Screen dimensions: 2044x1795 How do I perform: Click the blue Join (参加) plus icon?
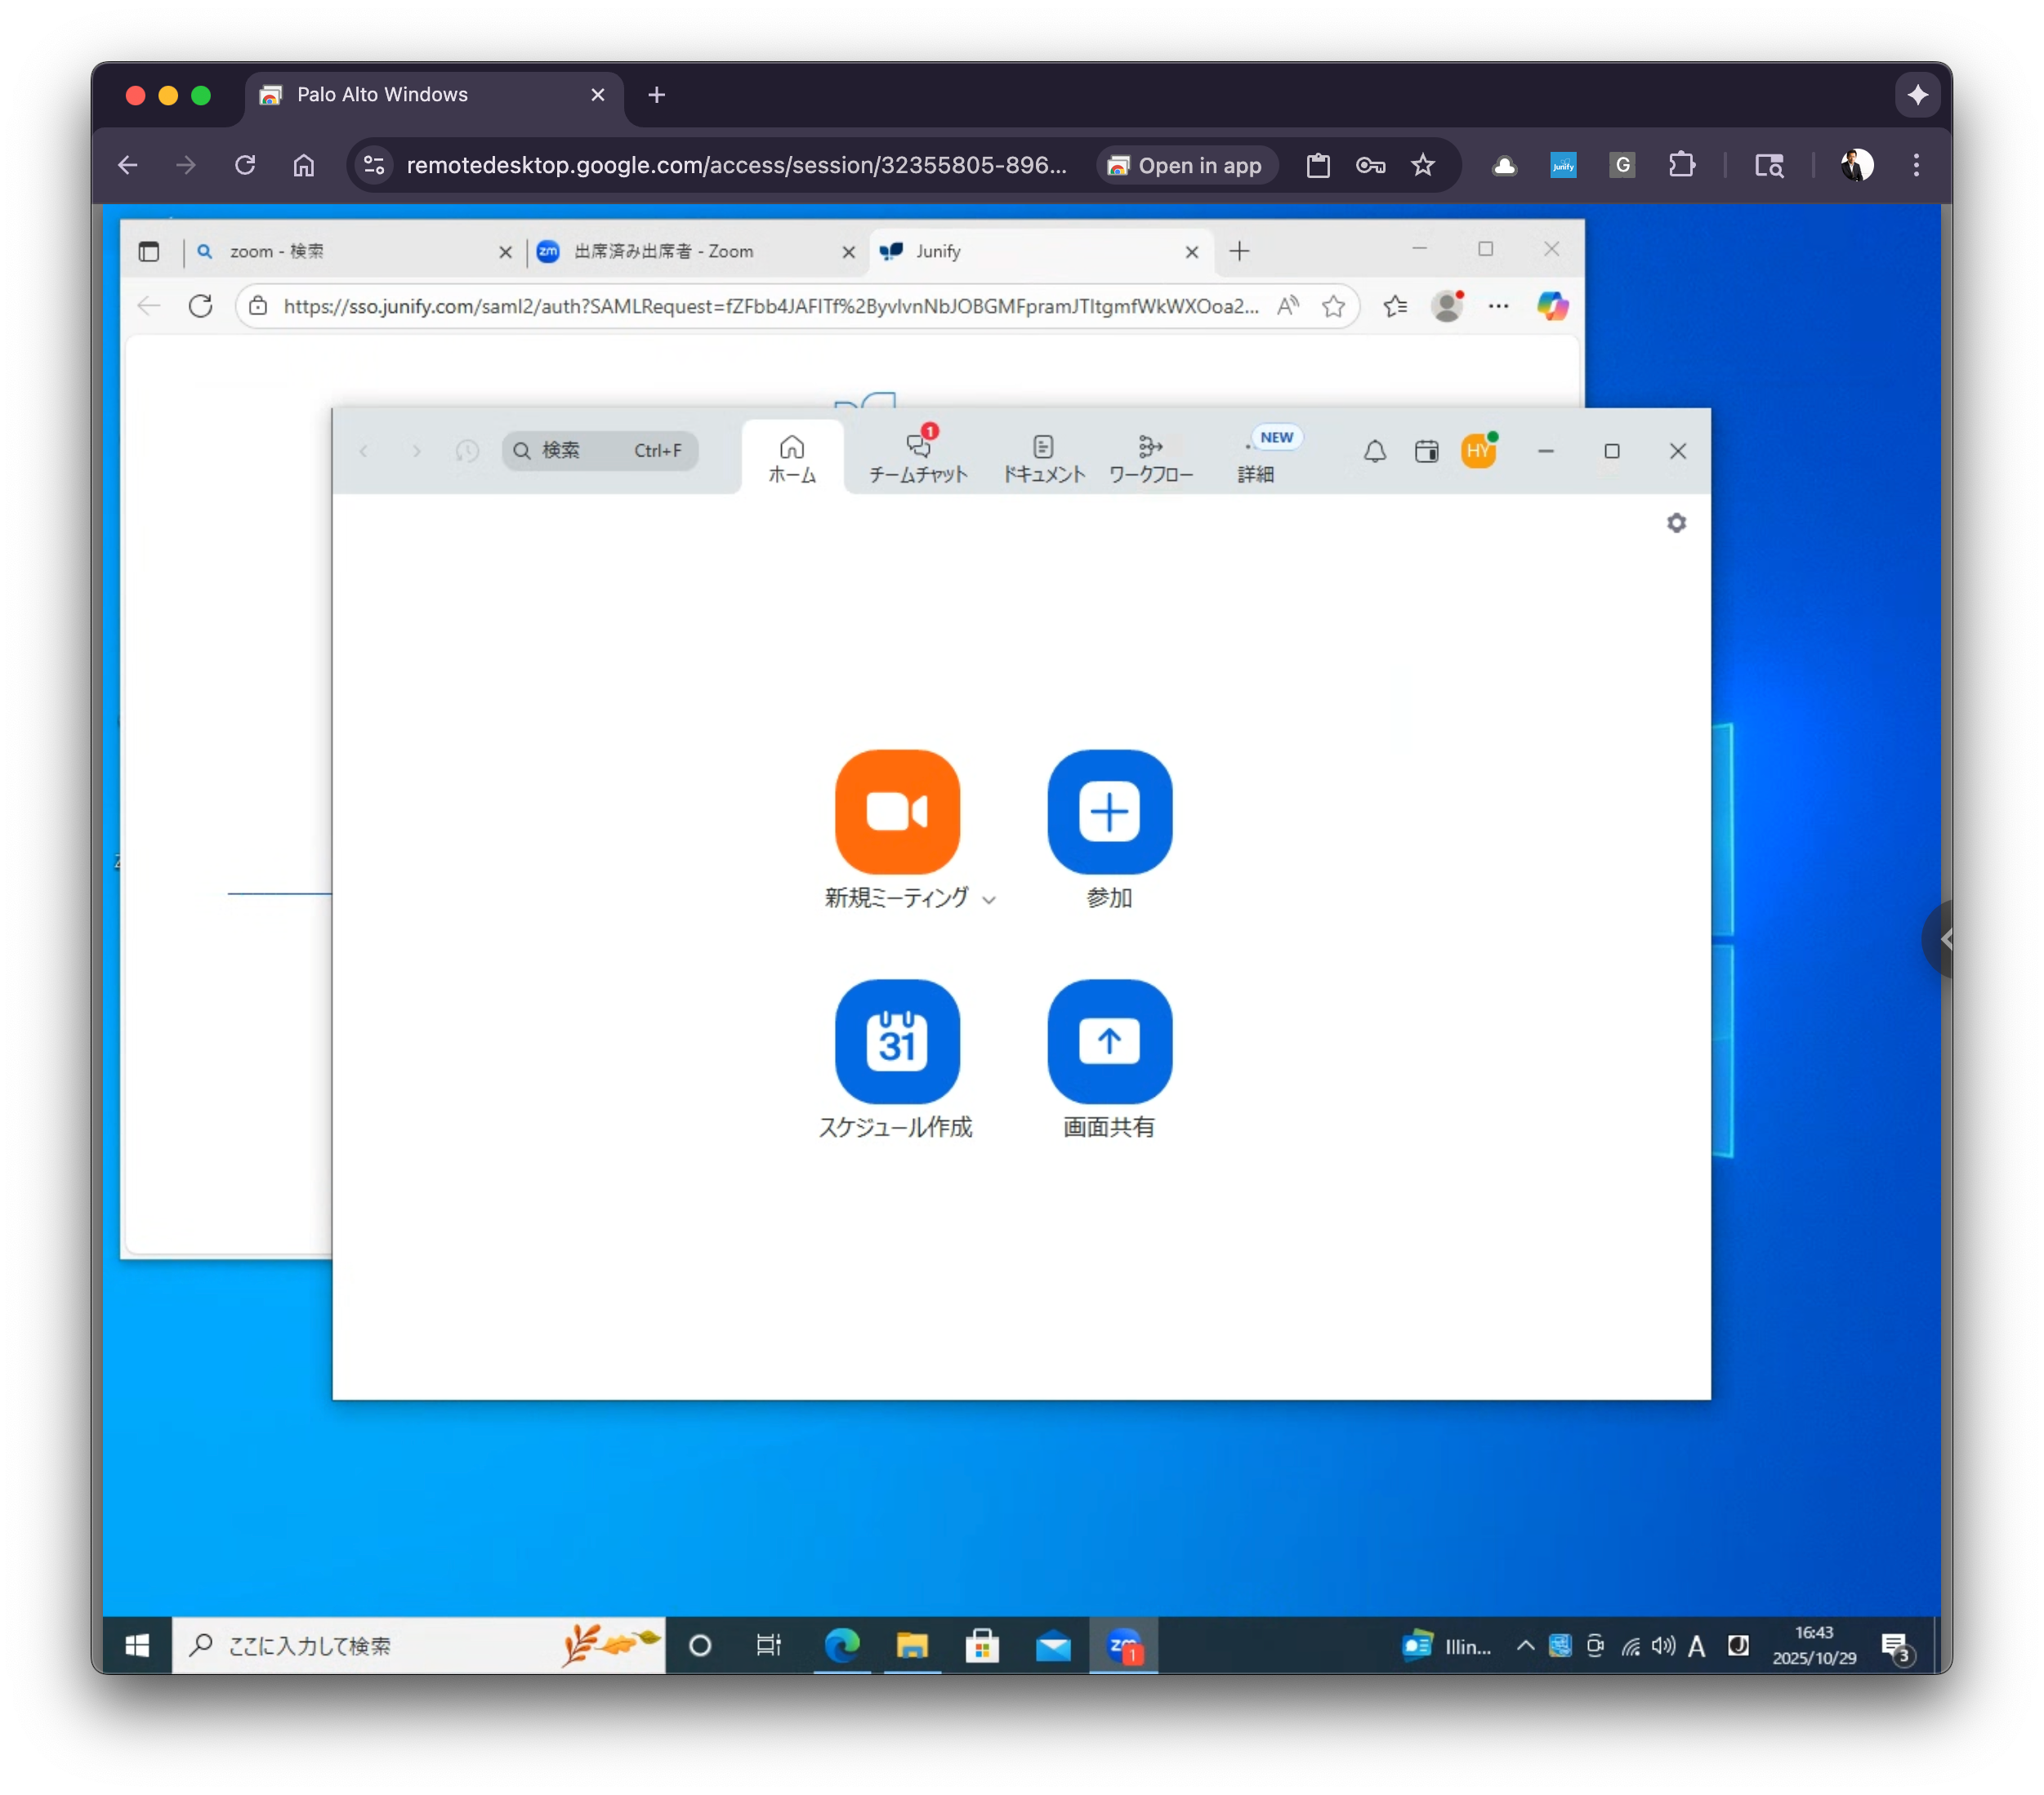[1109, 812]
